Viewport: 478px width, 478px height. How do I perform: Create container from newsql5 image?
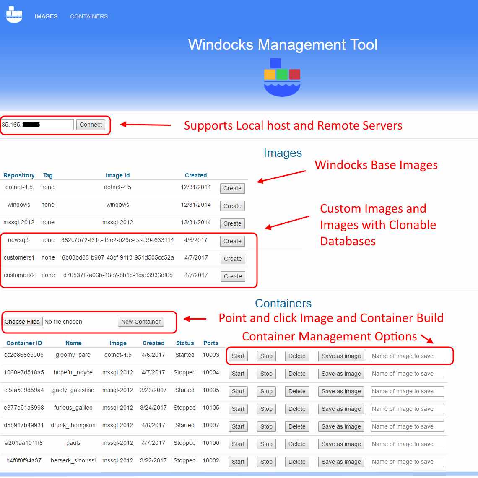click(232, 241)
